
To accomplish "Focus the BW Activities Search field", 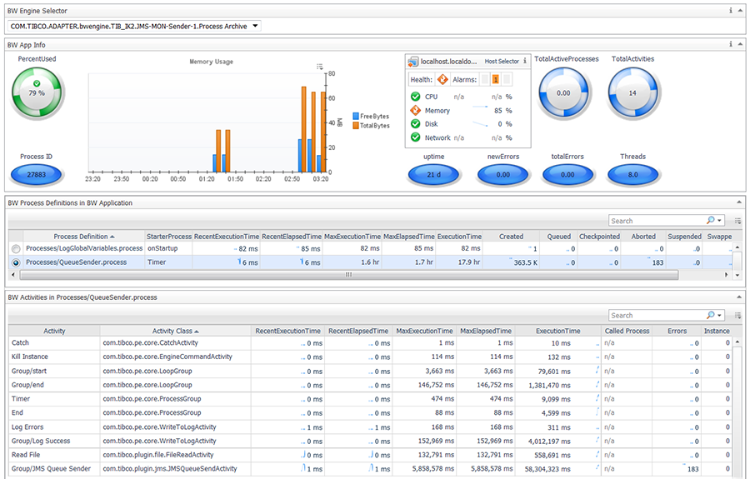I will point(657,316).
